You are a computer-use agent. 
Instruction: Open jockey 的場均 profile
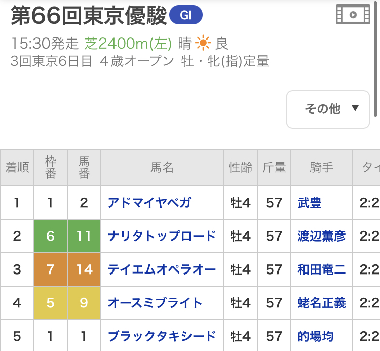(x=316, y=336)
